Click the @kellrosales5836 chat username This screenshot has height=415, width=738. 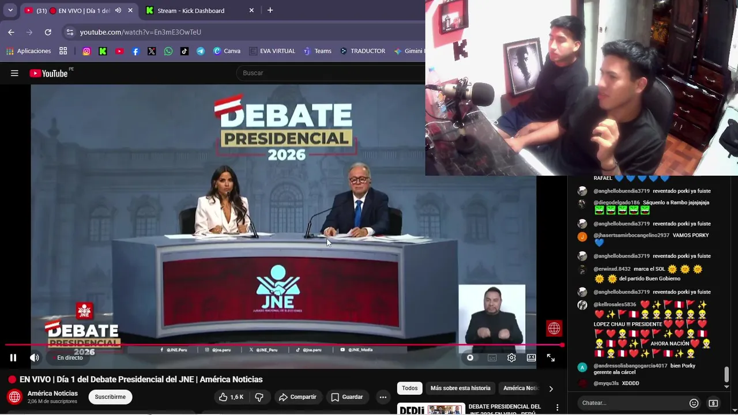click(x=615, y=305)
